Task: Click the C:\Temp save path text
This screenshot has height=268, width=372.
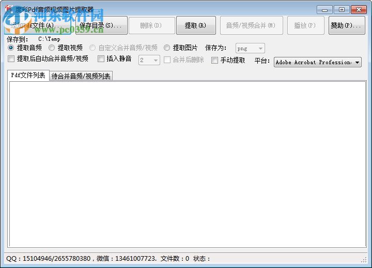Action: click(49, 39)
